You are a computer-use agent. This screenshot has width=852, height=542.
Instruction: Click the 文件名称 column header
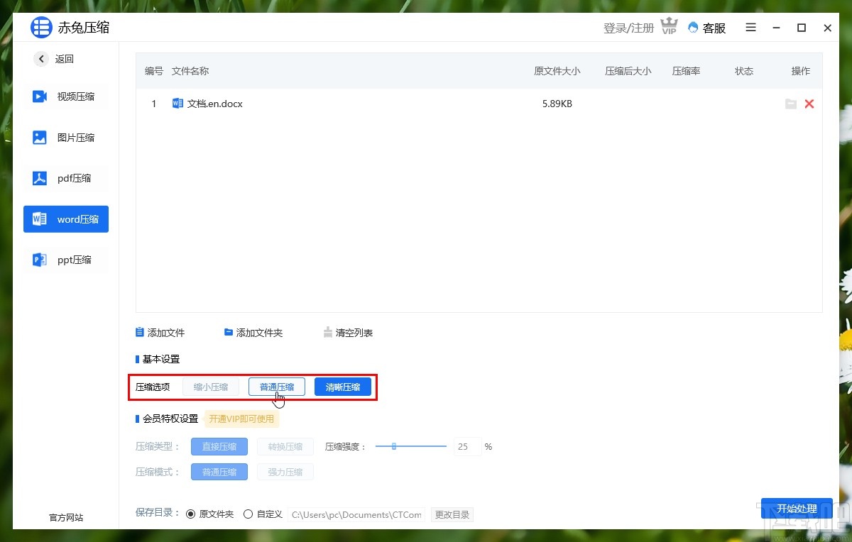click(190, 71)
